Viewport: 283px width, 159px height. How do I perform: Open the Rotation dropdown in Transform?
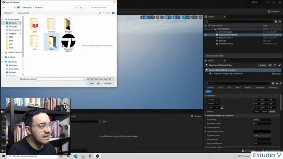(x=213, y=104)
